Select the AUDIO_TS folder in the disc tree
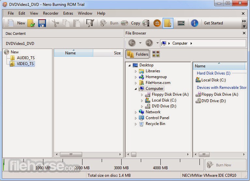 click(26, 58)
